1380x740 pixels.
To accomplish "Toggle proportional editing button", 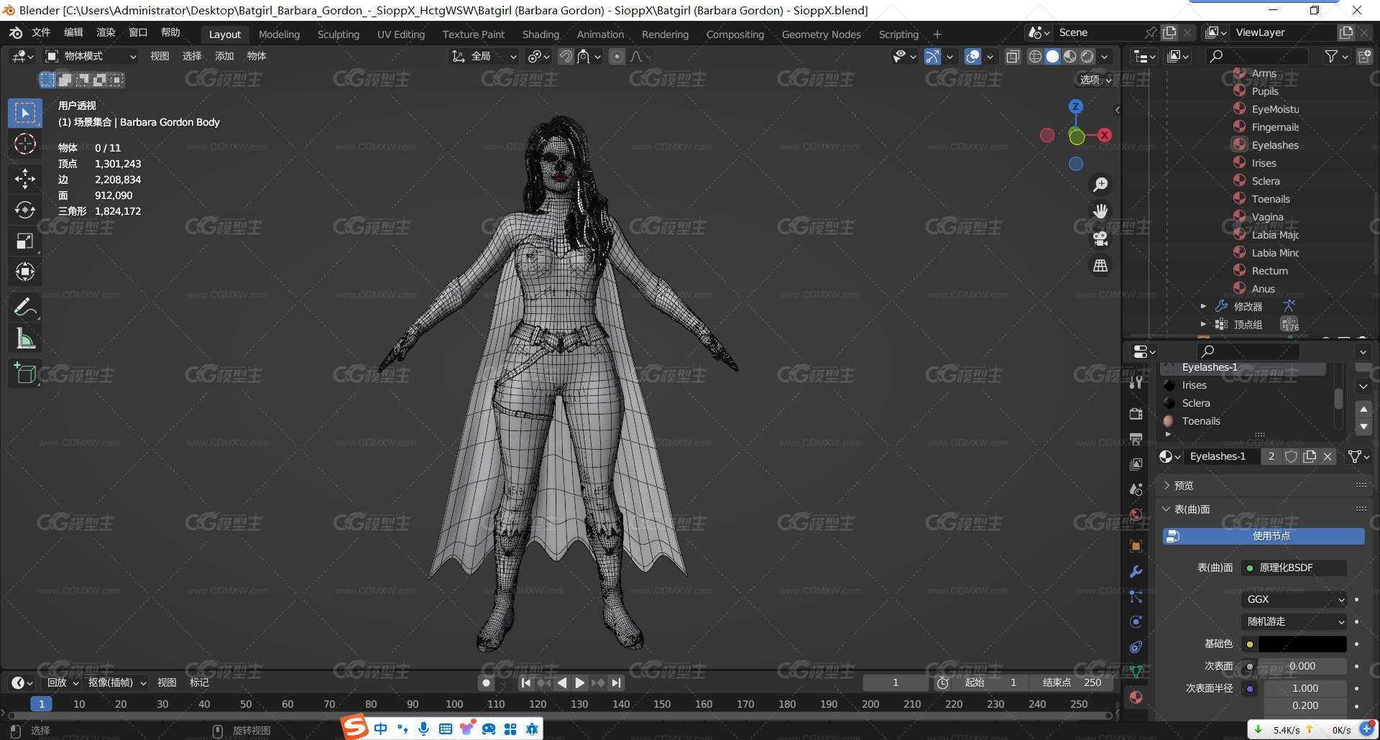I will [x=617, y=56].
